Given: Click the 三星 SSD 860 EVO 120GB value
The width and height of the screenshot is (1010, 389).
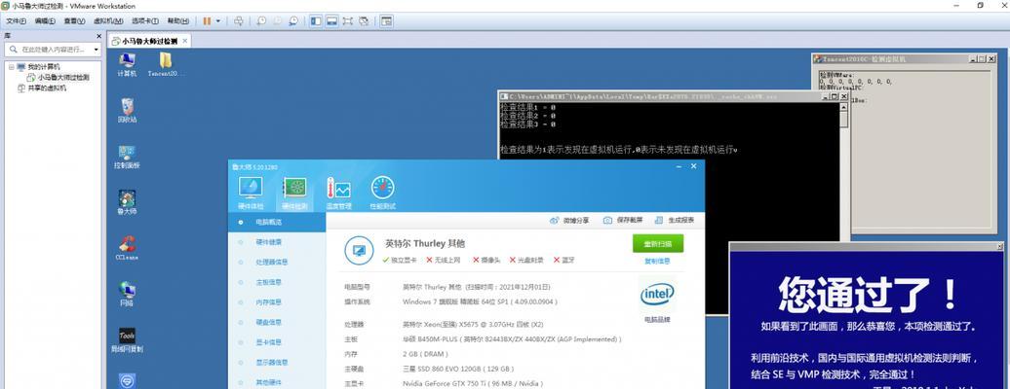Looking at the screenshot, I should click(x=458, y=370).
